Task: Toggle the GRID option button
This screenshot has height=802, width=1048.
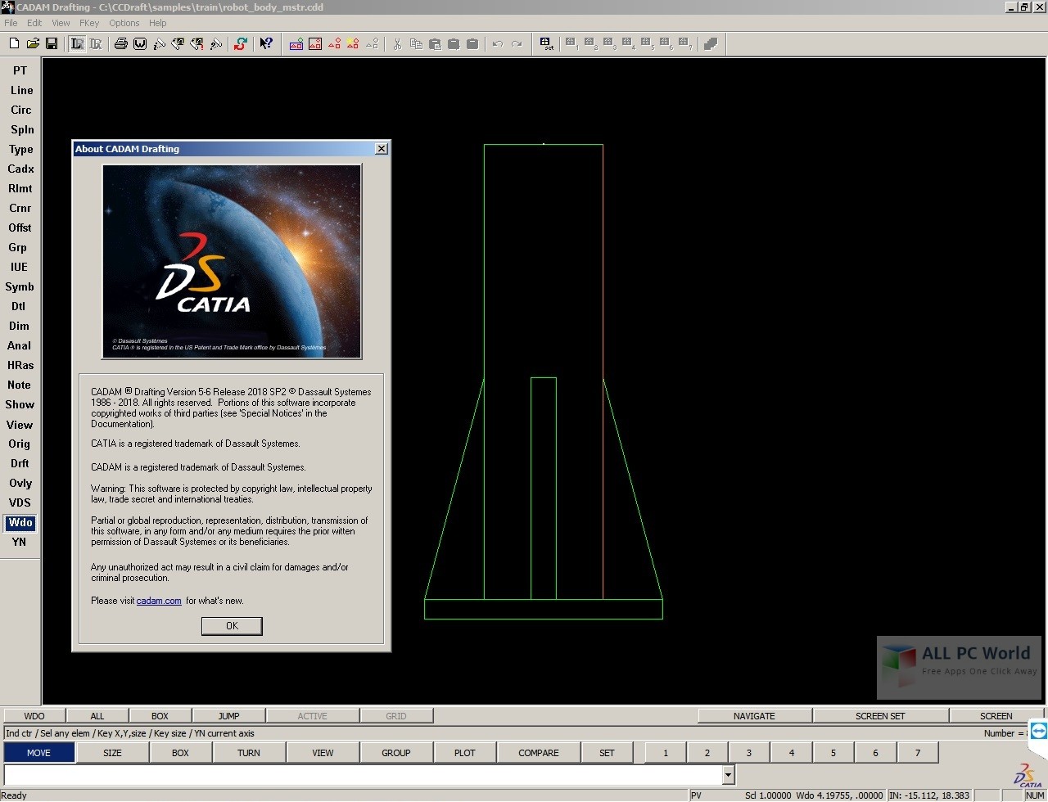Action: click(x=396, y=716)
